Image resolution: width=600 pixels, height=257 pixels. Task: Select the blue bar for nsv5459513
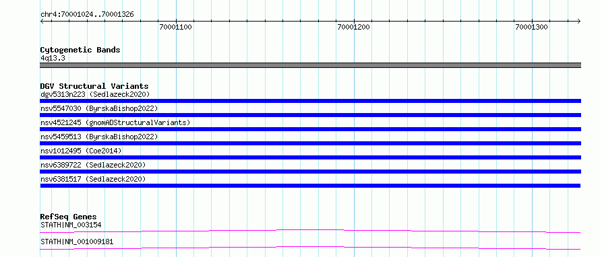point(310,143)
